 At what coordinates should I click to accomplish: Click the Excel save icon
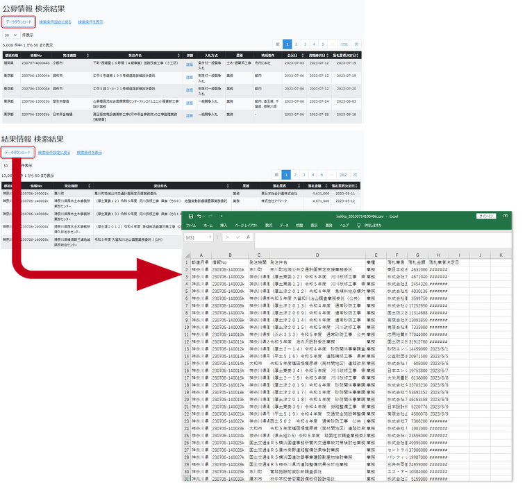click(x=191, y=217)
